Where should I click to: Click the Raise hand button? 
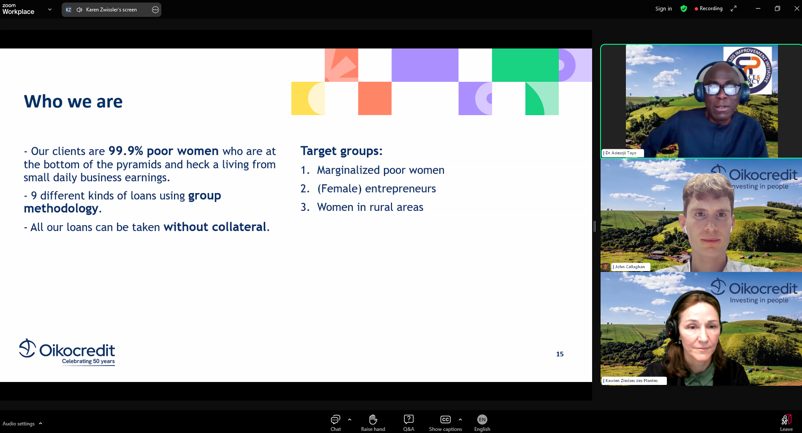pyautogui.click(x=373, y=423)
